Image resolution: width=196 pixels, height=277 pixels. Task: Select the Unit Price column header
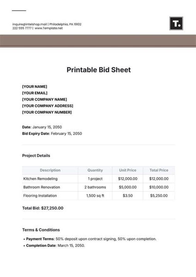tap(128, 170)
